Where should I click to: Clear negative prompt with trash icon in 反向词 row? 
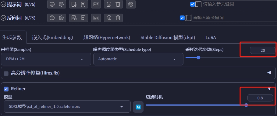click(x=118, y=18)
